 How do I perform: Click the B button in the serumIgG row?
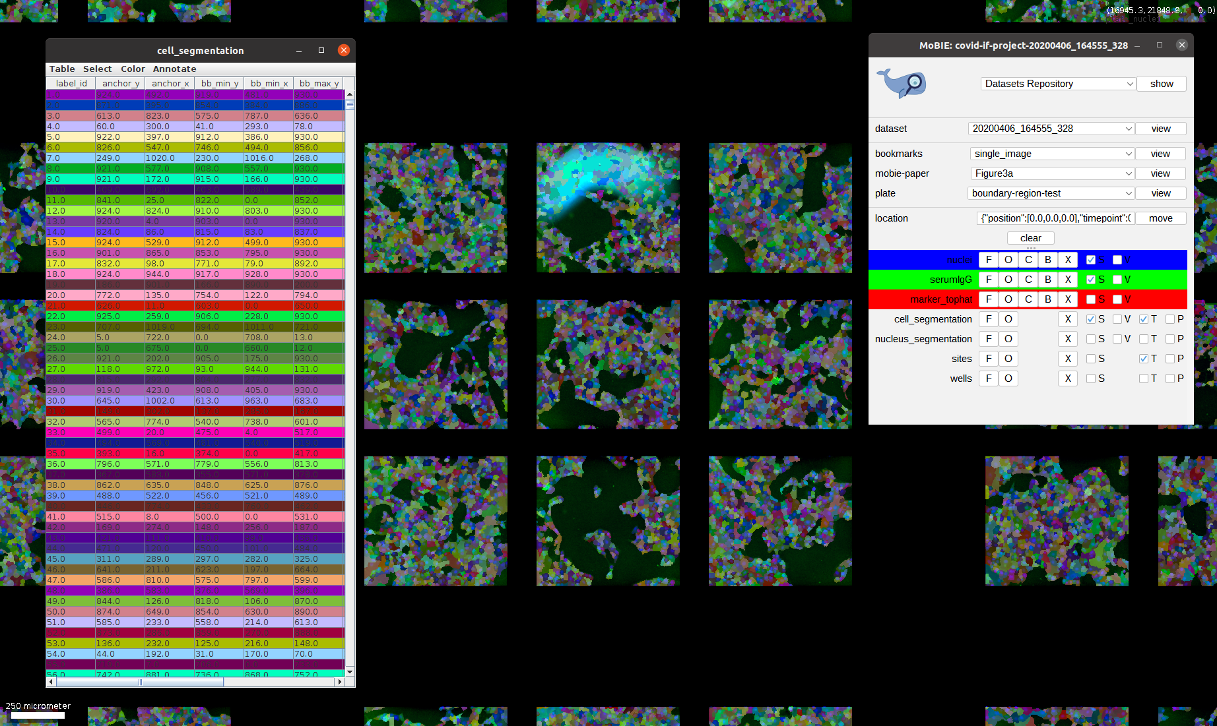(1048, 280)
